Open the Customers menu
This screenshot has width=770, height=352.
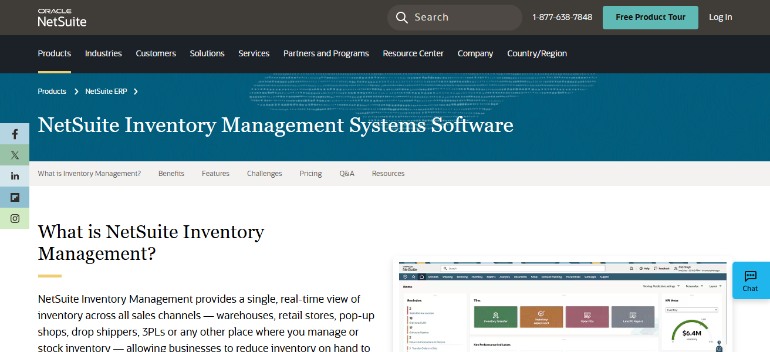point(156,53)
